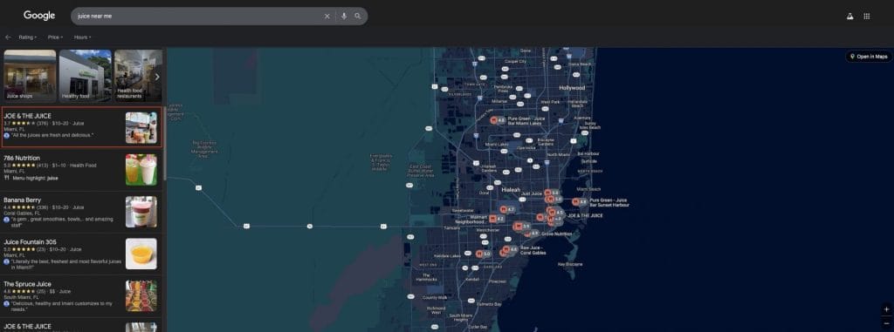Open the Hours filter dropdown
Screen dimensions: 894x332
(x=82, y=37)
